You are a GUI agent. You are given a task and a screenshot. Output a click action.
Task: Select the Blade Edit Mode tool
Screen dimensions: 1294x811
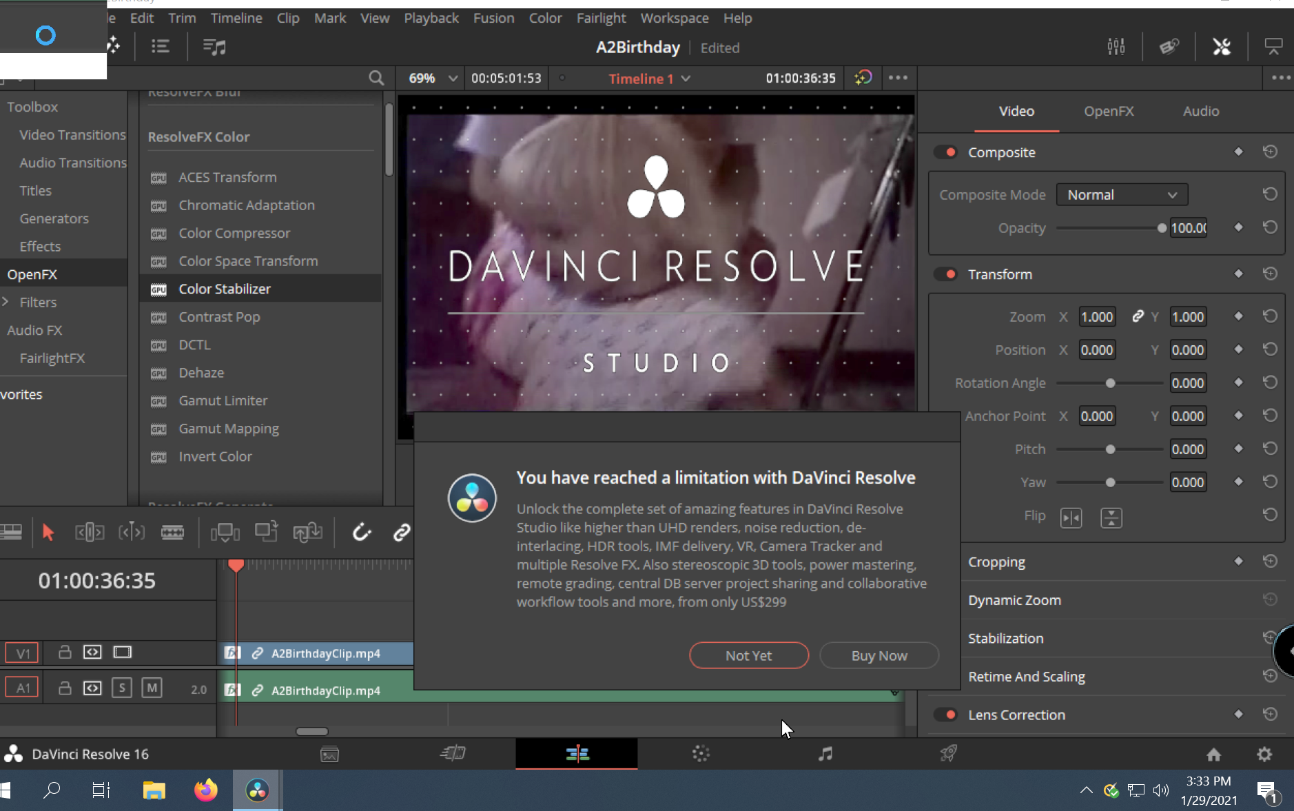click(172, 533)
